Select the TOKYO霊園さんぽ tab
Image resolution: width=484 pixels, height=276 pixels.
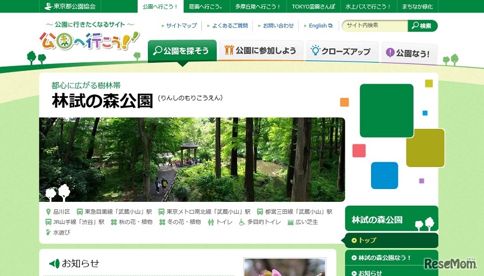pyautogui.click(x=314, y=6)
